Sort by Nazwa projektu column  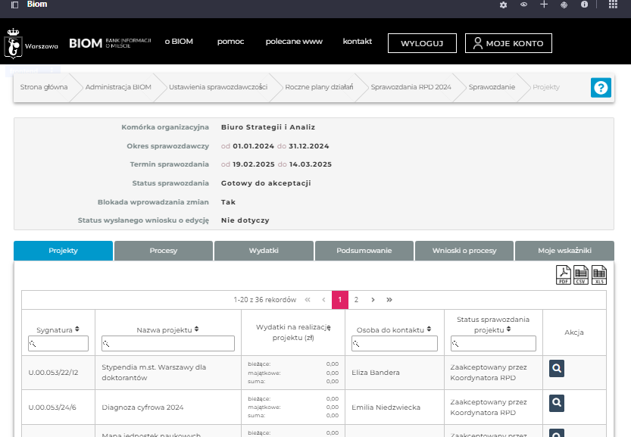(x=196, y=329)
